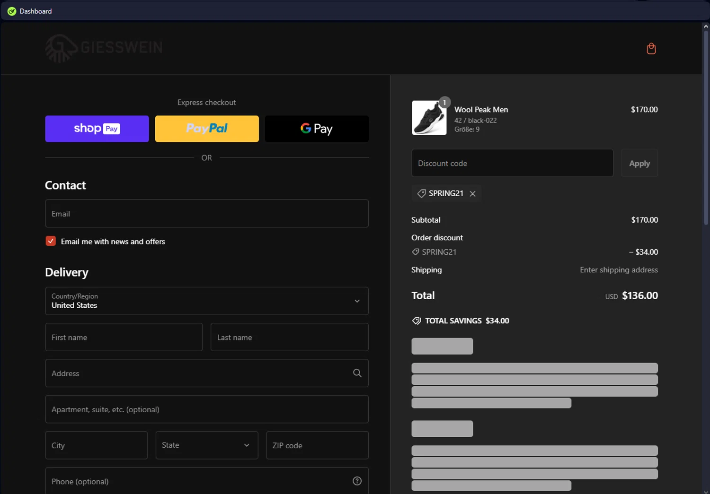710x494 pixels.
Task: Select the Dashboard tab
Action: coord(30,11)
